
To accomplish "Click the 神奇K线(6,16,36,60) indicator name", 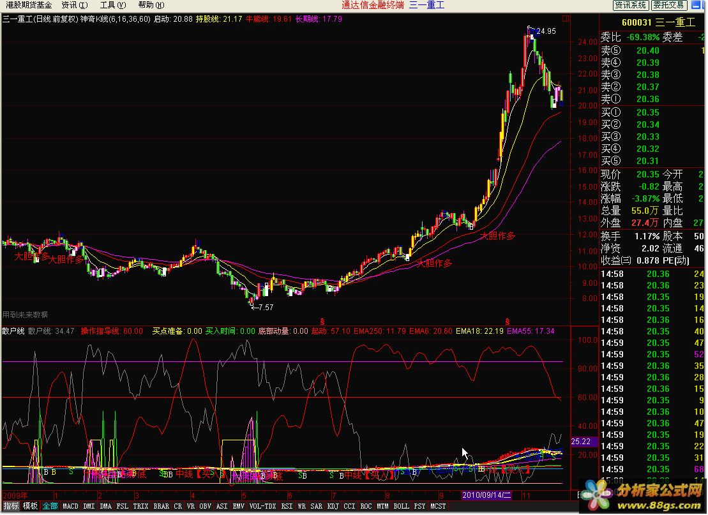I will (x=115, y=19).
